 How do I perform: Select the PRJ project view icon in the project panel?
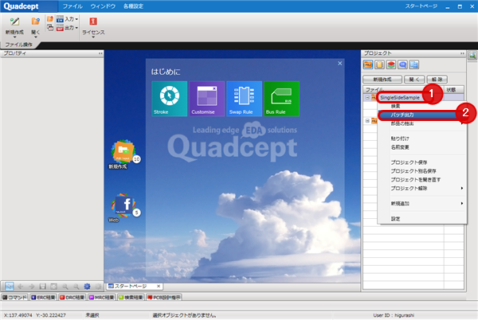point(368,64)
